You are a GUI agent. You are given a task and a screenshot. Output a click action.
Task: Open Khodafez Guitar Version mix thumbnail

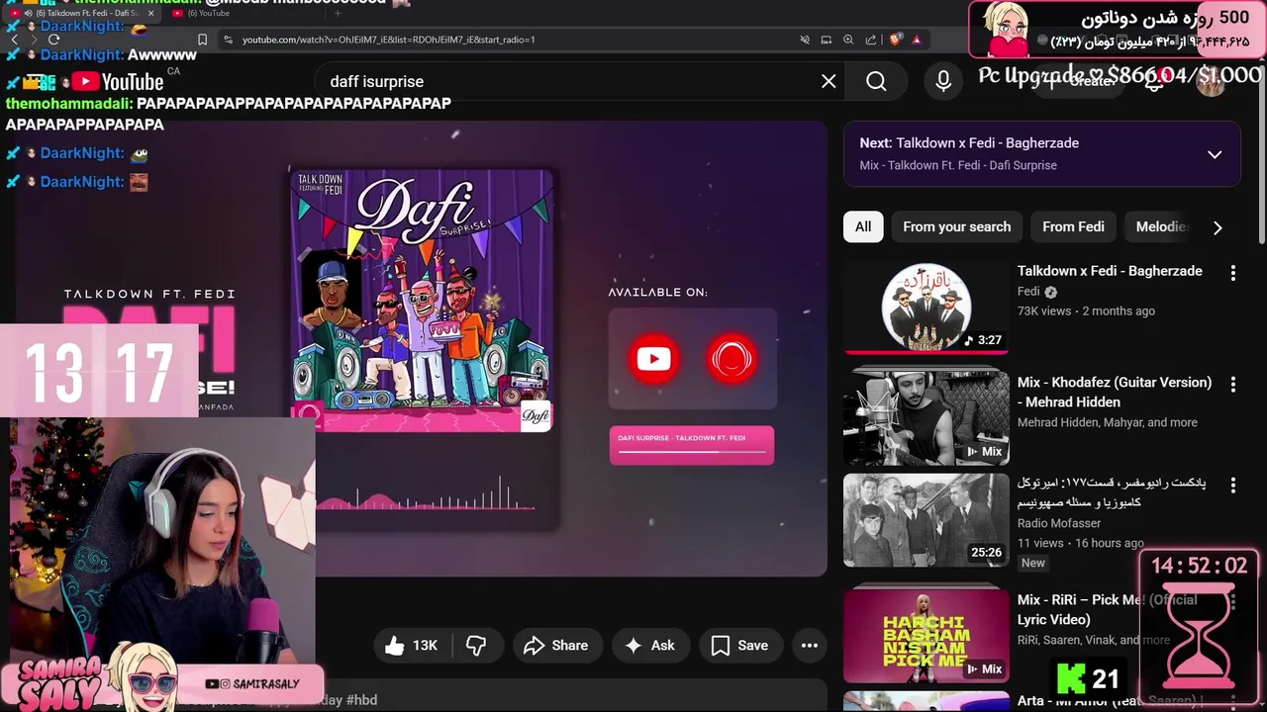tap(926, 416)
